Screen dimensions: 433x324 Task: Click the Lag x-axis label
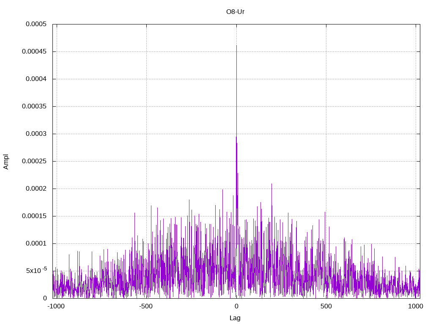point(235,318)
